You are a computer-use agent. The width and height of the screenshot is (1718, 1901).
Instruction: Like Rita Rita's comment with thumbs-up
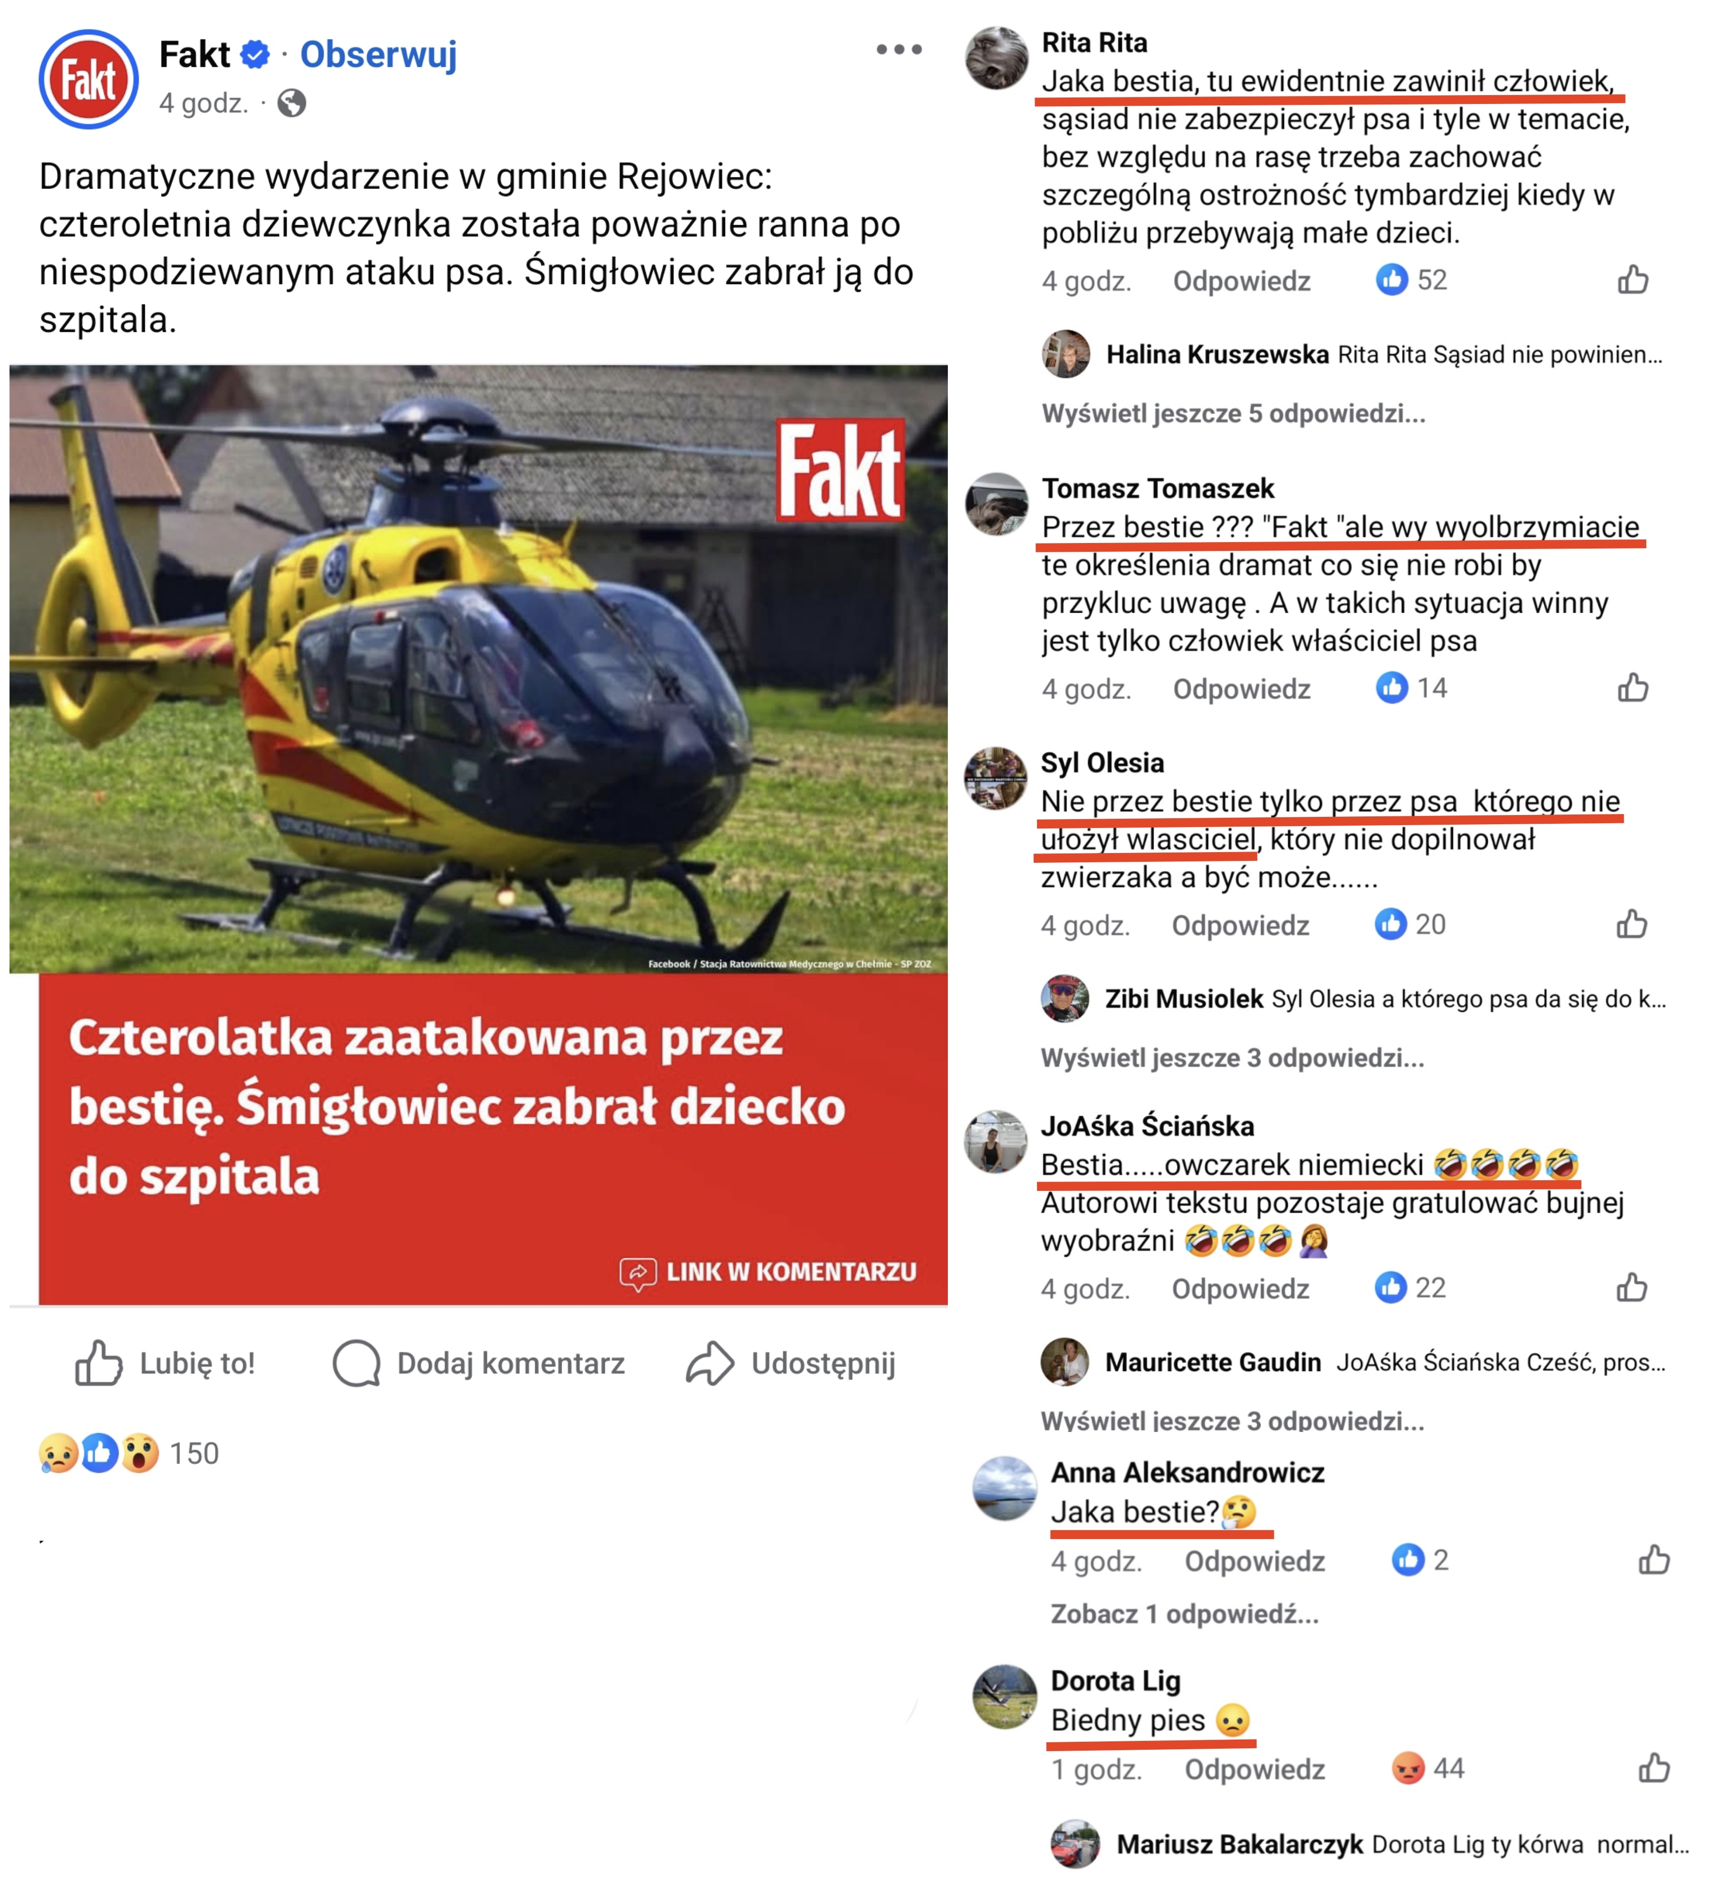point(1632,279)
